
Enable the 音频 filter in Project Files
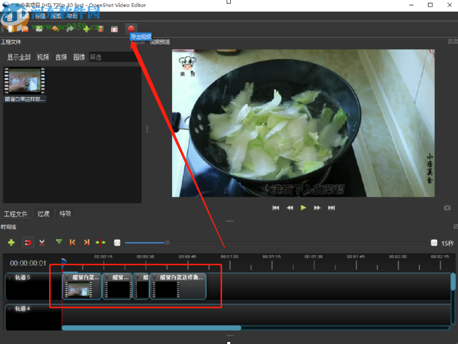60,57
